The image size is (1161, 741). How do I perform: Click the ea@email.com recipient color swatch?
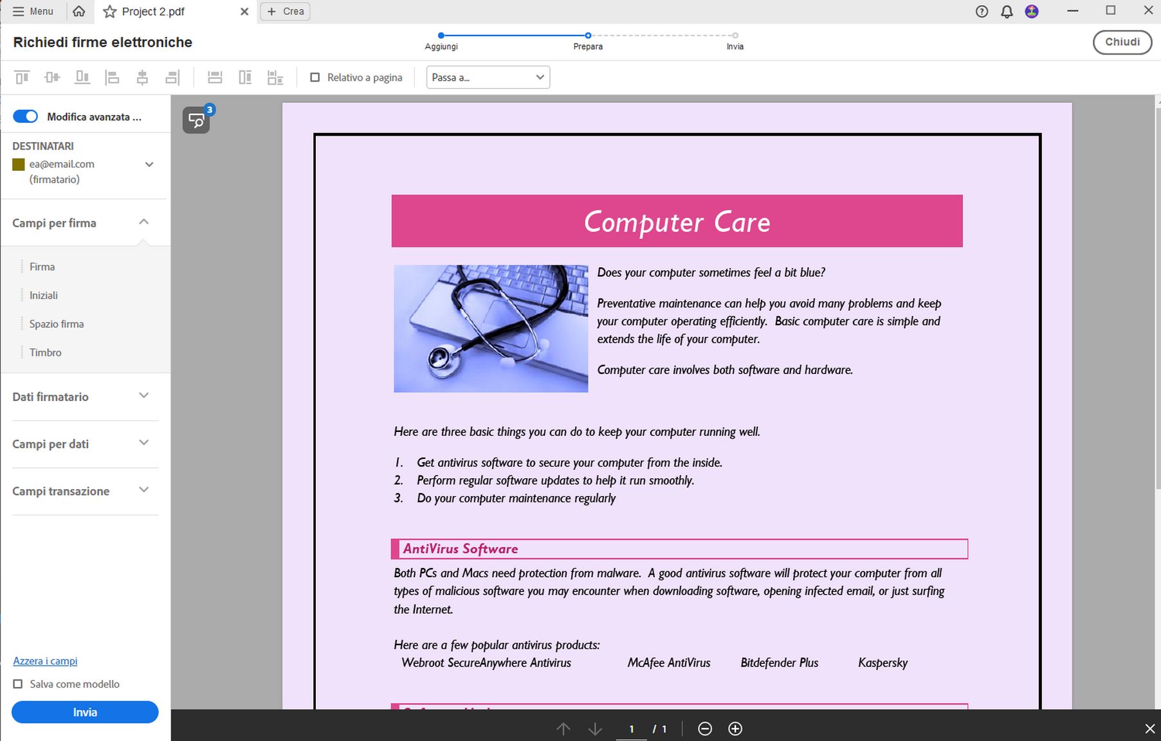[x=19, y=165]
